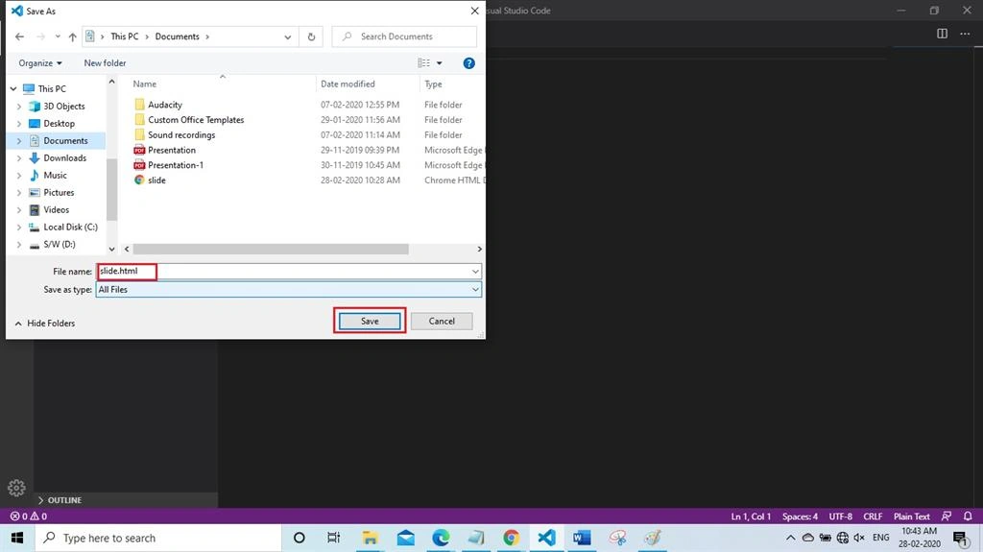Open the change your view dropdown

click(439, 62)
